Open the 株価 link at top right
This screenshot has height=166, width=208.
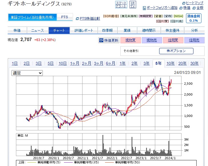[x=187, y=8]
